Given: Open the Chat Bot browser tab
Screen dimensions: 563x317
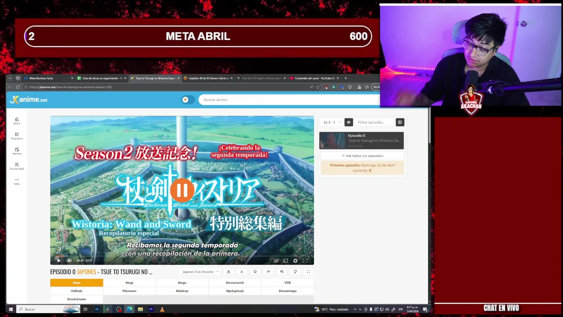Looking at the screenshot, I should tap(261, 78).
